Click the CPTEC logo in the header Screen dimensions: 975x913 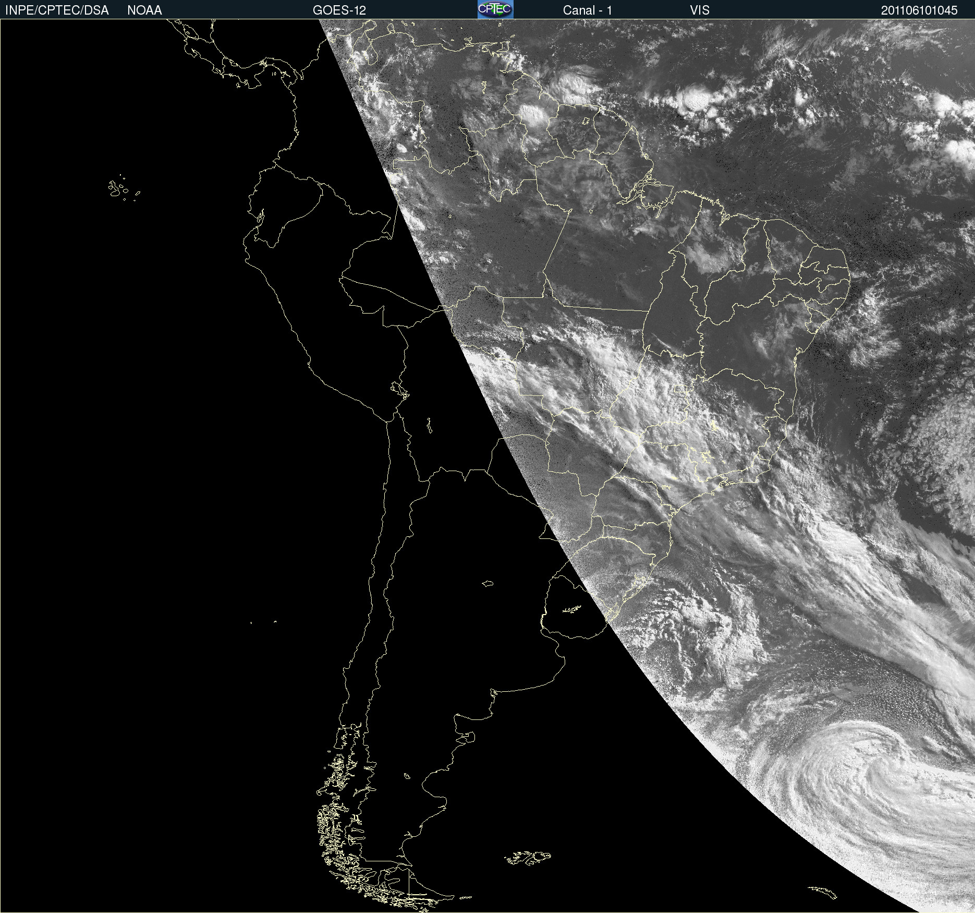click(495, 9)
